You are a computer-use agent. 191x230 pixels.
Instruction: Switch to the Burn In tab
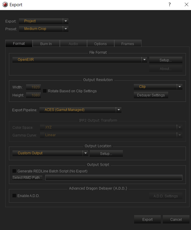pos(46,44)
